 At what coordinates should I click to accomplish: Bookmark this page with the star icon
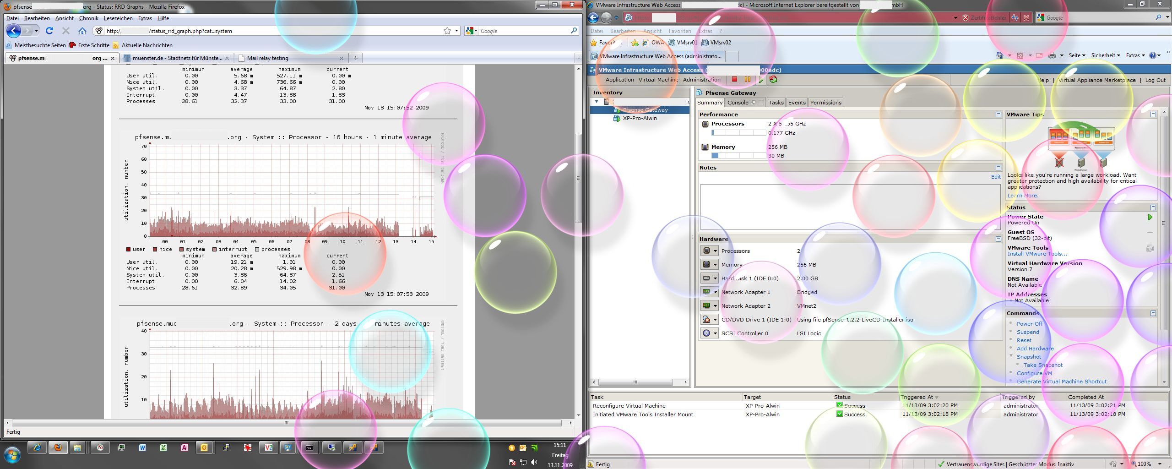447,31
